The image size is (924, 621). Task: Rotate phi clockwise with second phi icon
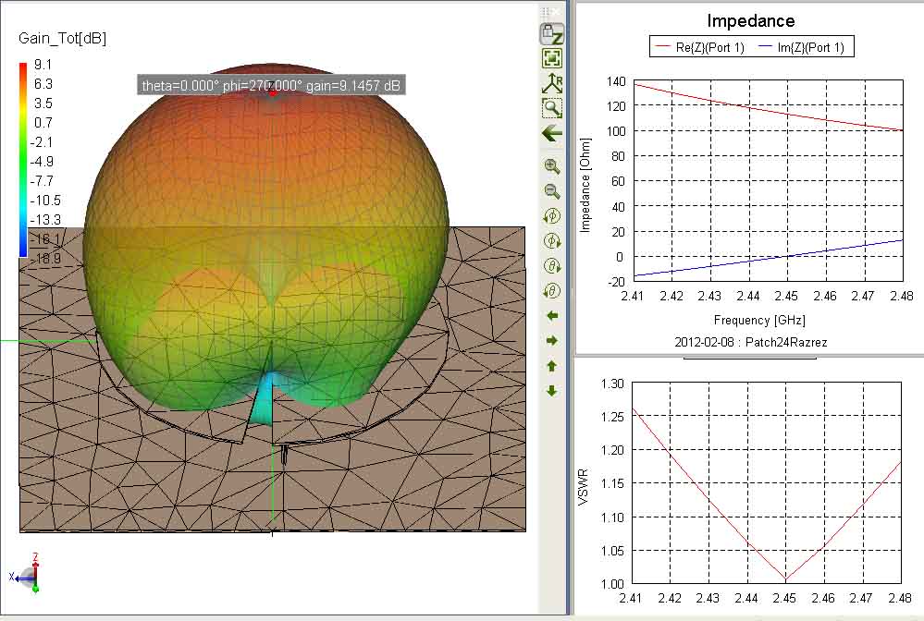tap(551, 241)
